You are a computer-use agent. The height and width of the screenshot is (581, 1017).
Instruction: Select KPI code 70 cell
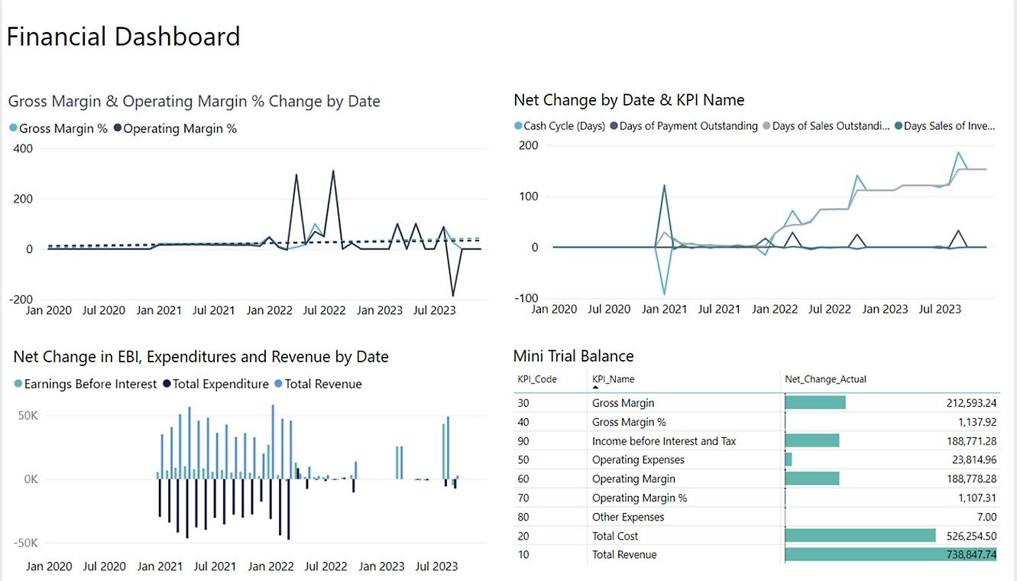point(523,498)
